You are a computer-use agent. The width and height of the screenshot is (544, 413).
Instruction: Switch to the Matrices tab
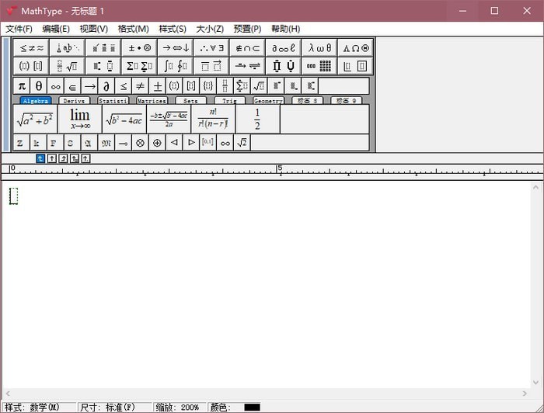click(x=152, y=100)
